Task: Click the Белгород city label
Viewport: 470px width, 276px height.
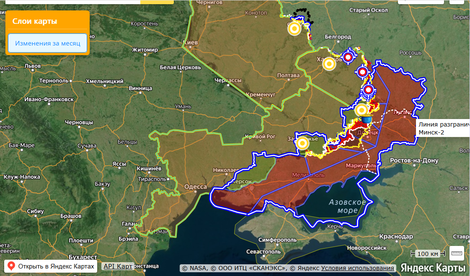Action: pyautogui.click(x=338, y=37)
